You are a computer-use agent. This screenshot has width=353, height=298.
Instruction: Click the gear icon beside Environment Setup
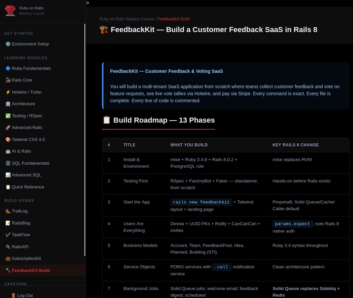[x=8, y=44]
